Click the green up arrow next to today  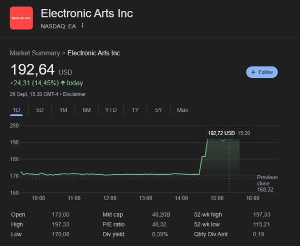click(63, 83)
